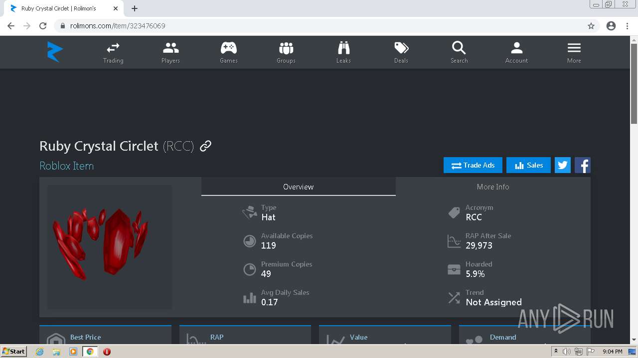Image resolution: width=638 pixels, height=358 pixels.
Task: Click the Trend shuffle icon
Action: [454, 298]
